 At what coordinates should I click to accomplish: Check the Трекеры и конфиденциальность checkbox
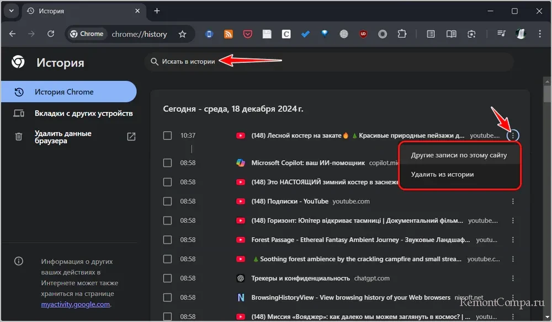167,278
